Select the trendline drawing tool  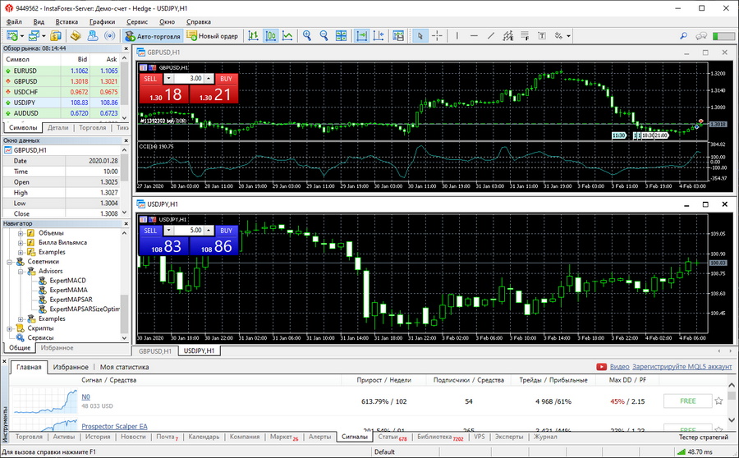click(x=491, y=36)
